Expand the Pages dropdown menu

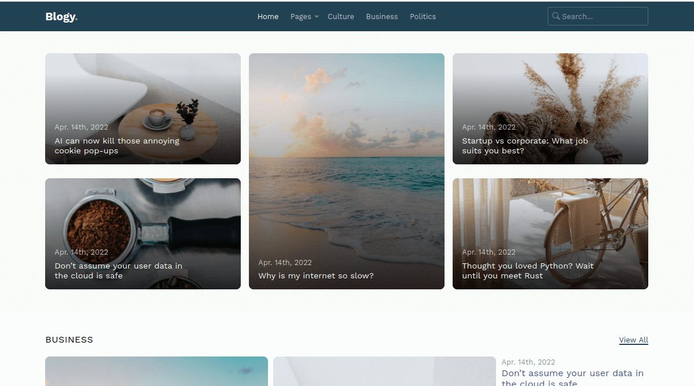(x=300, y=16)
